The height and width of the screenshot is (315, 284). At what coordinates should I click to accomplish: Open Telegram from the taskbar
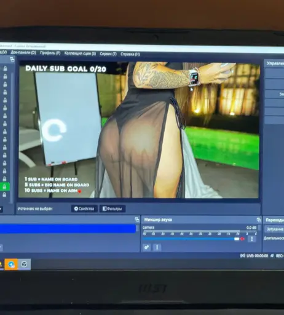coord(11,264)
